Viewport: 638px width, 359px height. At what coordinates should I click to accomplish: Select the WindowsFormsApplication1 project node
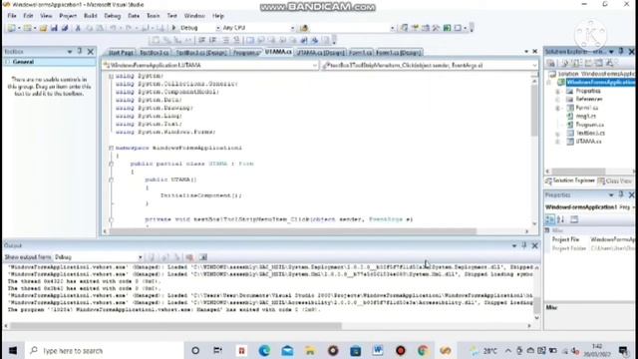[600, 83]
